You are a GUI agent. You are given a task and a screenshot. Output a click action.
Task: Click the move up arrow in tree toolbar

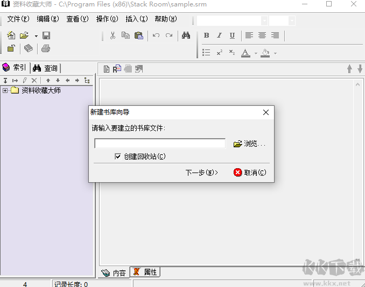(x=48, y=81)
